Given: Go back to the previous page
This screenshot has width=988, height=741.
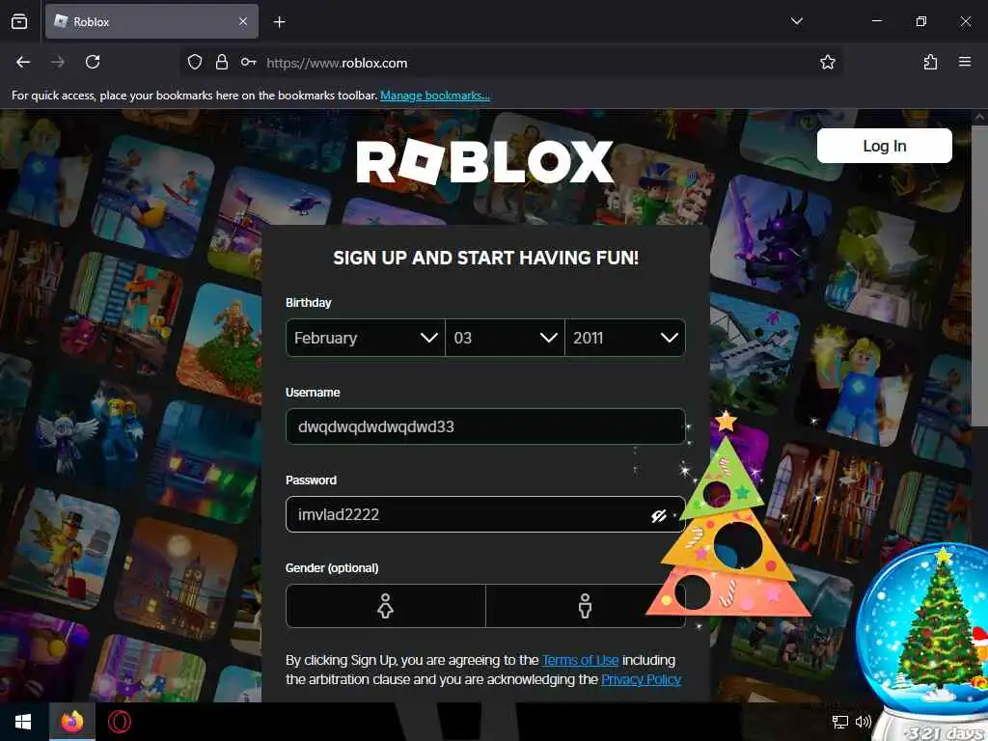Looking at the screenshot, I should (x=23, y=62).
